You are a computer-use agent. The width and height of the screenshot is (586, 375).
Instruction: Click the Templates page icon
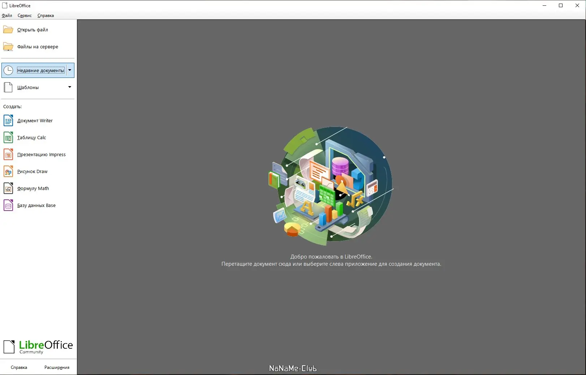click(x=8, y=87)
